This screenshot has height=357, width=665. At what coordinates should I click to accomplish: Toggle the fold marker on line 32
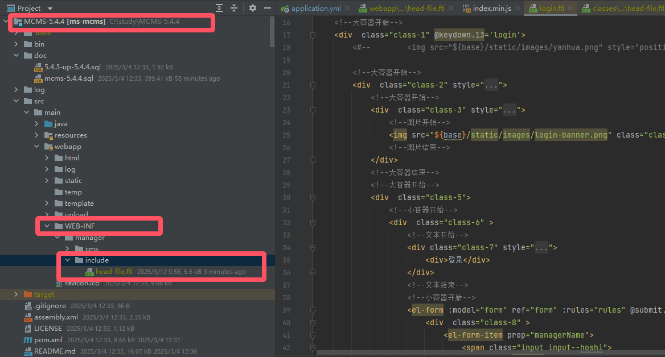coord(313,223)
